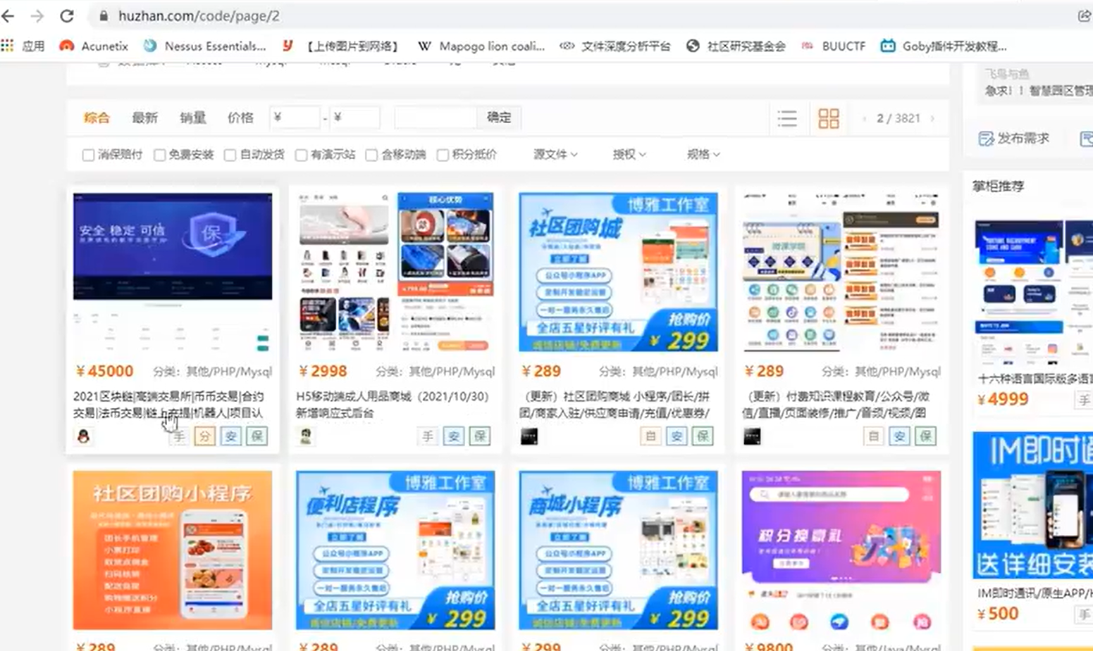The image size is (1093, 651).
Task: Click the ¥4999 sidebar price
Action: click(x=1003, y=400)
